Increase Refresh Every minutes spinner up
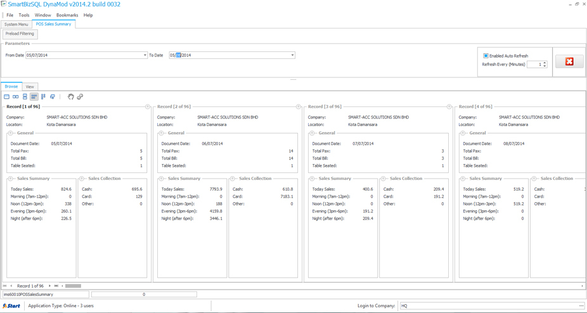587x313 pixels. click(545, 63)
